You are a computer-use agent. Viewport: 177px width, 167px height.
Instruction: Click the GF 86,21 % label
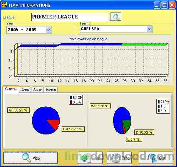point(18,110)
